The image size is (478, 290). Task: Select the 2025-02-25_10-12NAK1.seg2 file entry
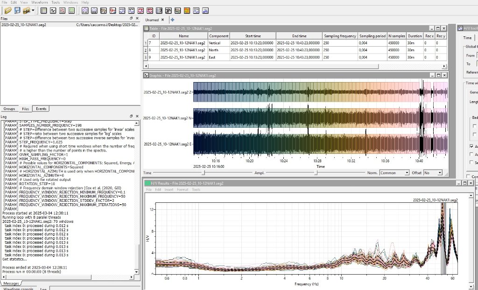click(23, 25)
